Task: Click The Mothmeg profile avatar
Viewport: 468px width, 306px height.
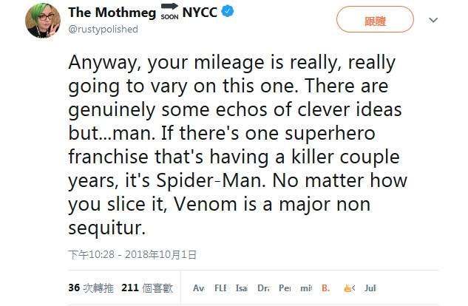Action: [x=43, y=20]
